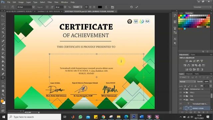Select the Hand tool
The height and width of the screenshot is (120, 213).
pos(3,91)
